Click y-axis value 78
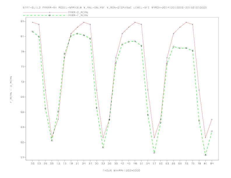This screenshot has height=178, width=231. (22, 51)
